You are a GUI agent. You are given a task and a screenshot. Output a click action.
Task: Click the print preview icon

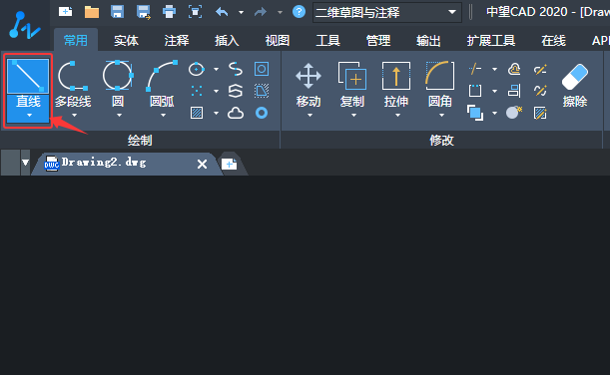(x=195, y=12)
